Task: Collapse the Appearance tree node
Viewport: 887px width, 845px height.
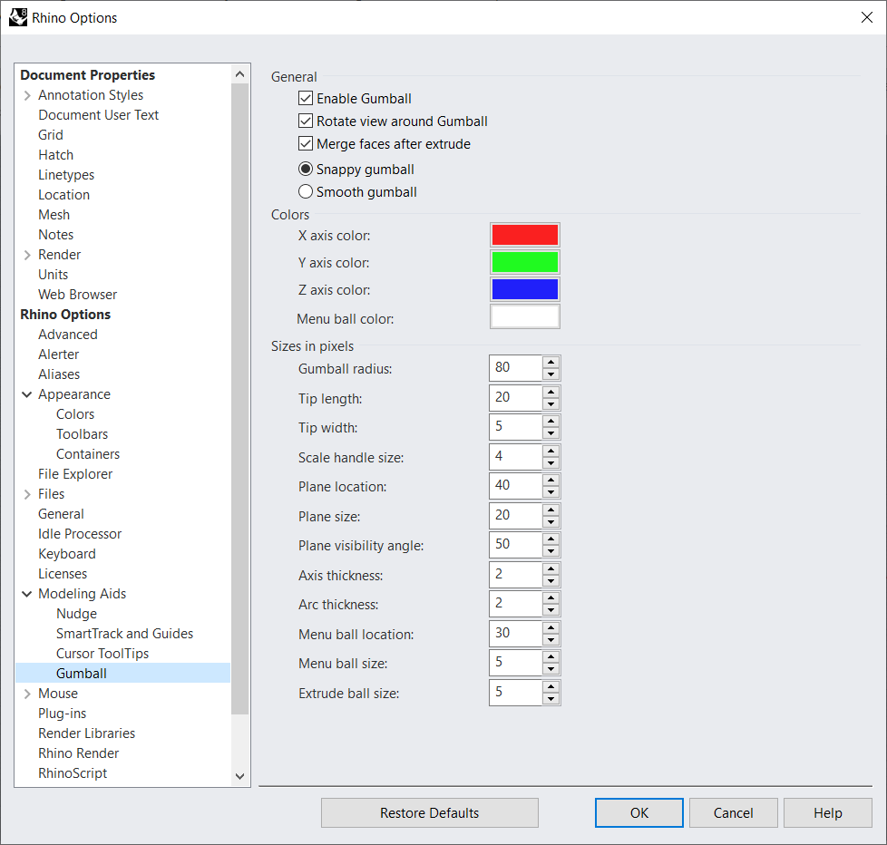Action: pyautogui.click(x=27, y=394)
